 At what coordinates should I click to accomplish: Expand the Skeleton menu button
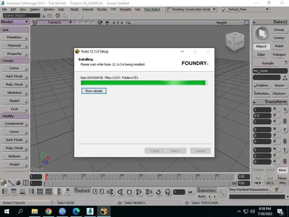tap(15, 93)
